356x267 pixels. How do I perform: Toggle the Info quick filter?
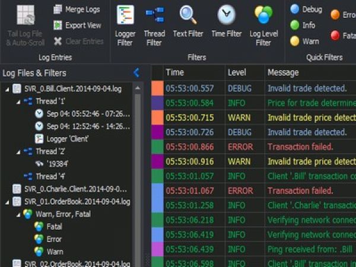point(303,25)
